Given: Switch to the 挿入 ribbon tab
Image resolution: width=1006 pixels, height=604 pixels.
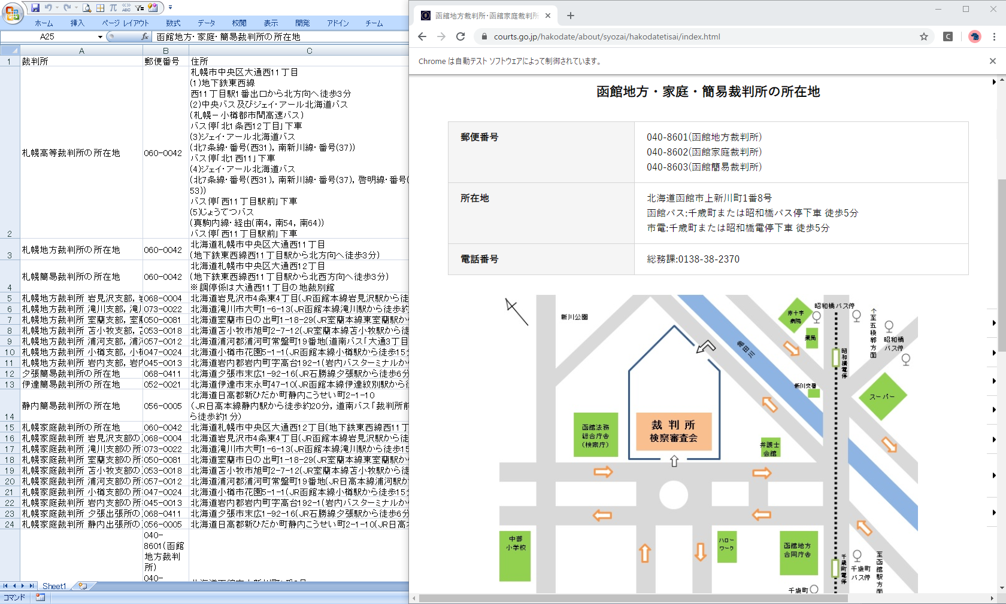Looking at the screenshot, I should 78,23.
